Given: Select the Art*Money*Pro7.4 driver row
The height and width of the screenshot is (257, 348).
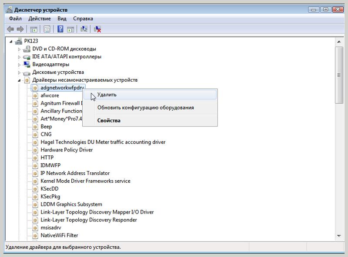Looking at the screenshot, I should [61, 119].
